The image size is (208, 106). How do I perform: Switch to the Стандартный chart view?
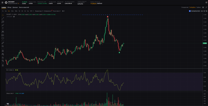pyautogui.click(x=185, y=7)
